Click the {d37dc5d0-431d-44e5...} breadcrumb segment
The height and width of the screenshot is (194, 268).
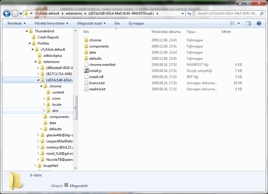[121, 13]
